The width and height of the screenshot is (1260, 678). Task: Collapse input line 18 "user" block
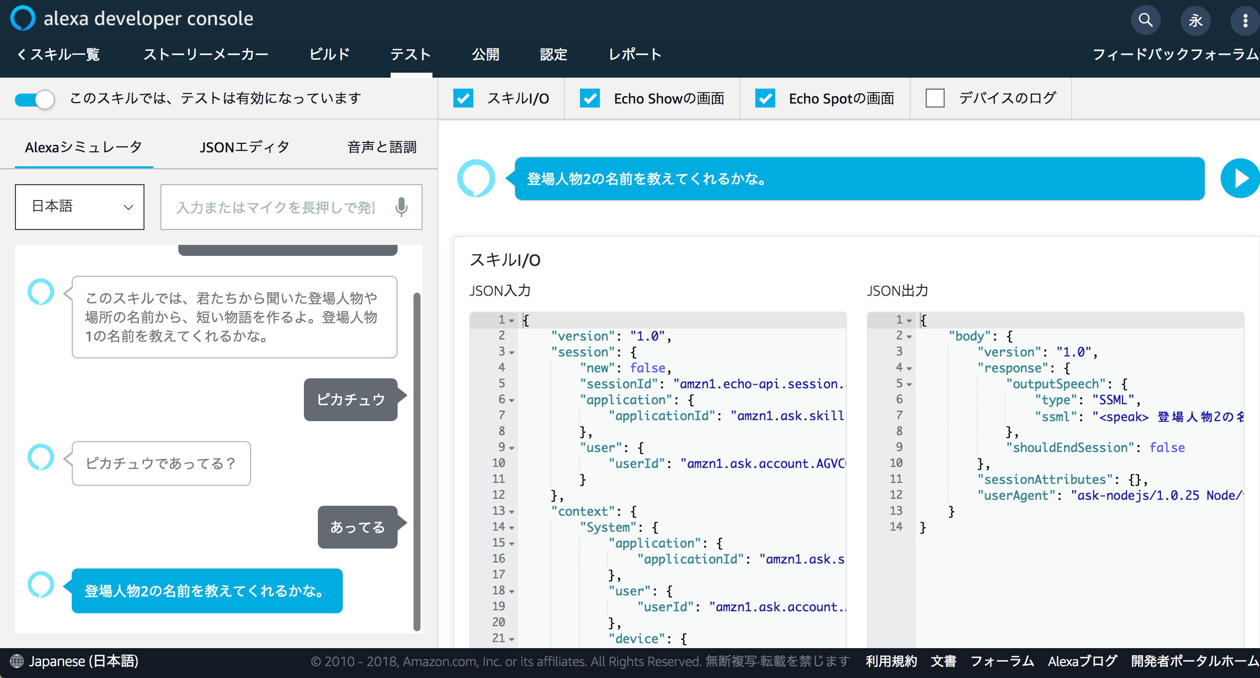(x=512, y=591)
